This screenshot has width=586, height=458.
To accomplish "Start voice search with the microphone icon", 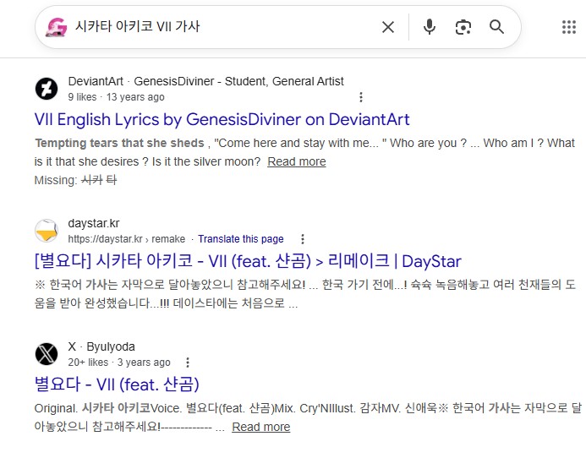I will point(430,27).
